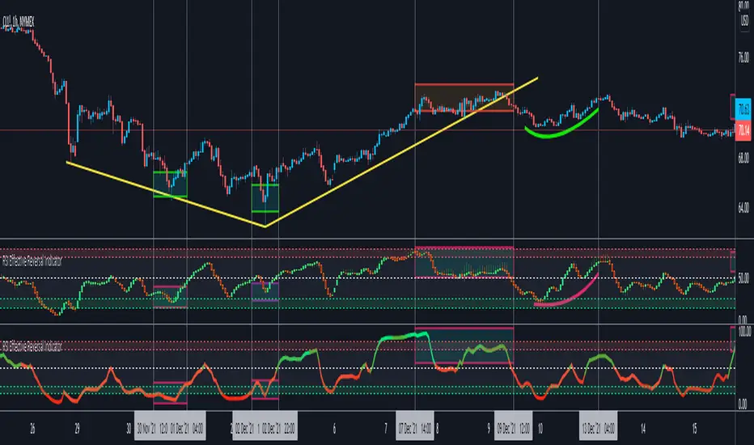754x445 pixels.
Task: Click the 02 Dec '21 22:00 time label
Action: point(278,428)
